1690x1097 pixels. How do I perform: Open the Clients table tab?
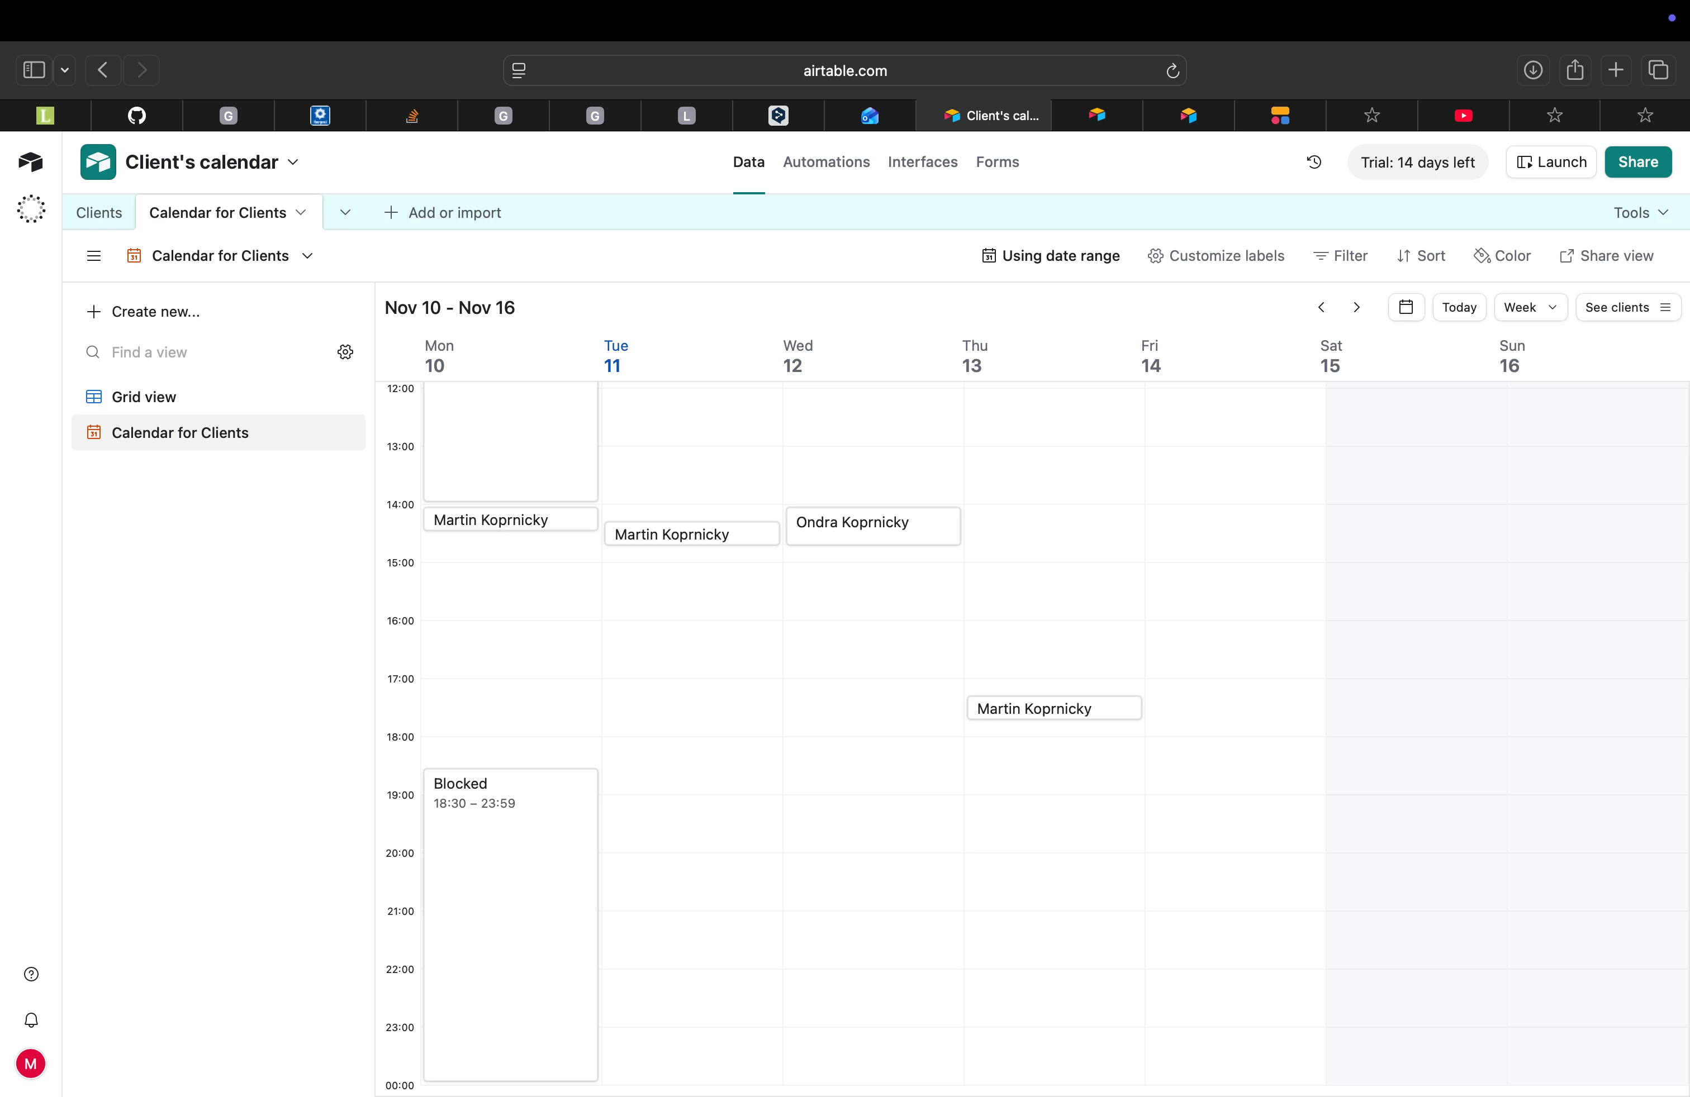point(99,213)
